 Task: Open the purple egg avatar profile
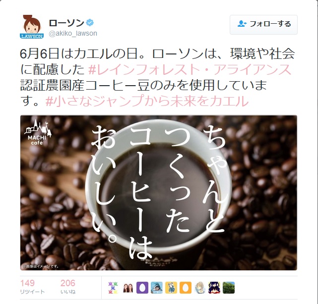142,288
